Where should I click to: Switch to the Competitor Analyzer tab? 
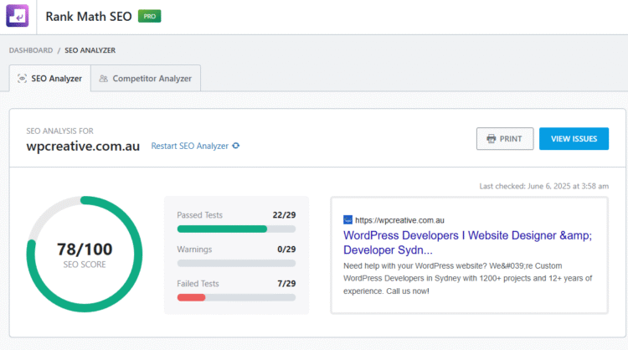[x=146, y=79]
